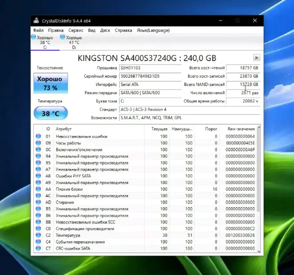Click the Порог column header
294x275 pixels.
(207, 129)
